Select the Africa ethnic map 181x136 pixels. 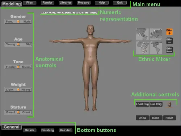(x=142, y=47)
